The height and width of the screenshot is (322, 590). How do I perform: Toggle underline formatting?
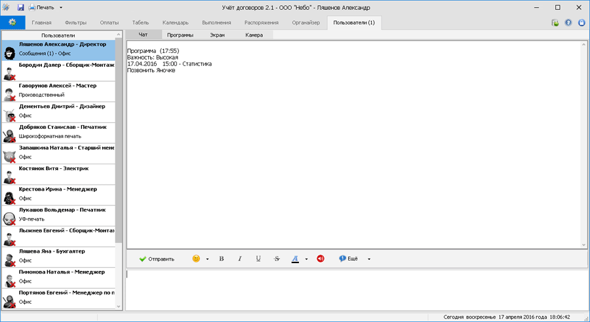[258, 259]
